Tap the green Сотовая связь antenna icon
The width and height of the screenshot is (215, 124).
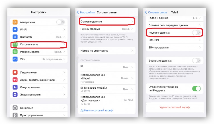click(15, 44)
